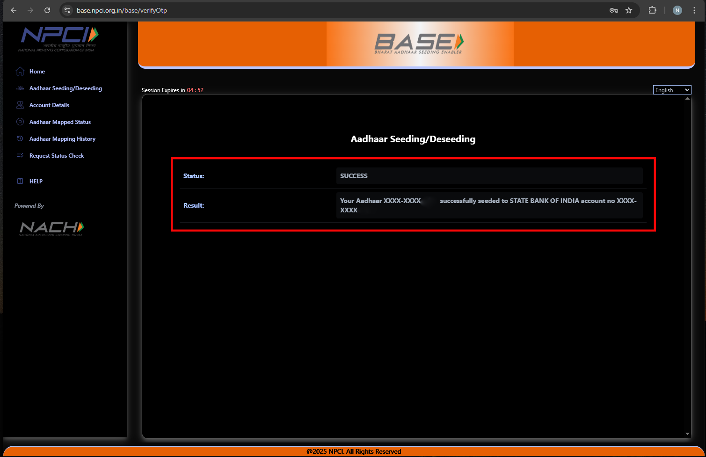This screenshot has height=457, width=706.
Task: Click the scroll down arrow in content panel
Action: click(x=687, y=434)
